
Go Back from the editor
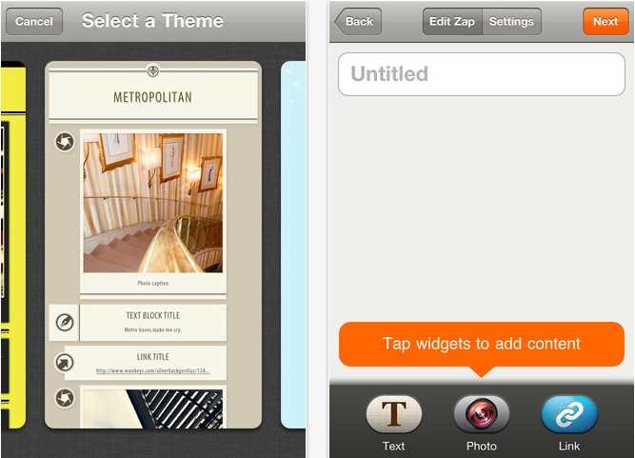(358, 22)
